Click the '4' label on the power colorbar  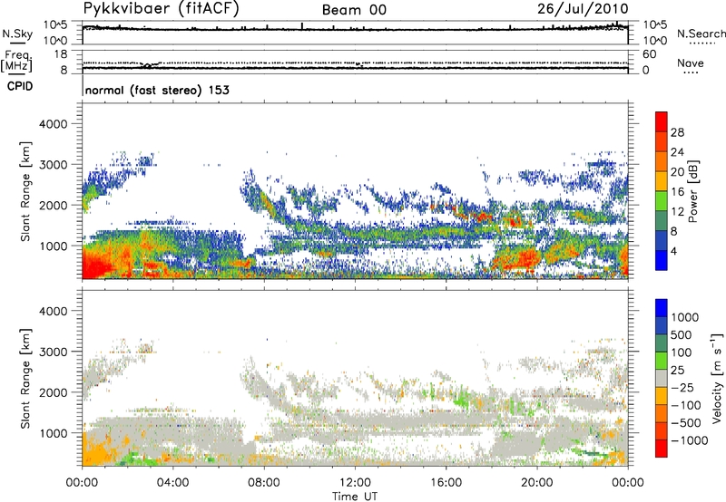pos(673,252)
